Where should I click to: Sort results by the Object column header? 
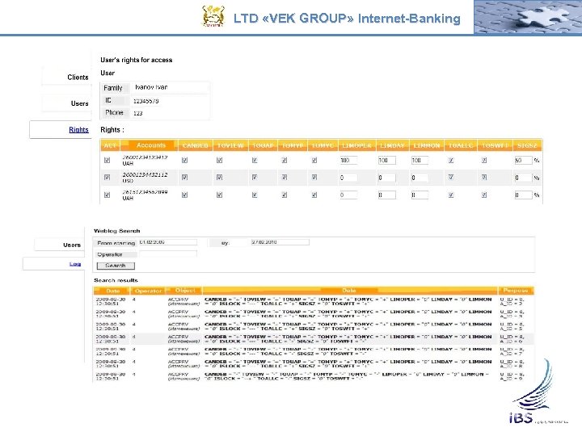(185, 291)
